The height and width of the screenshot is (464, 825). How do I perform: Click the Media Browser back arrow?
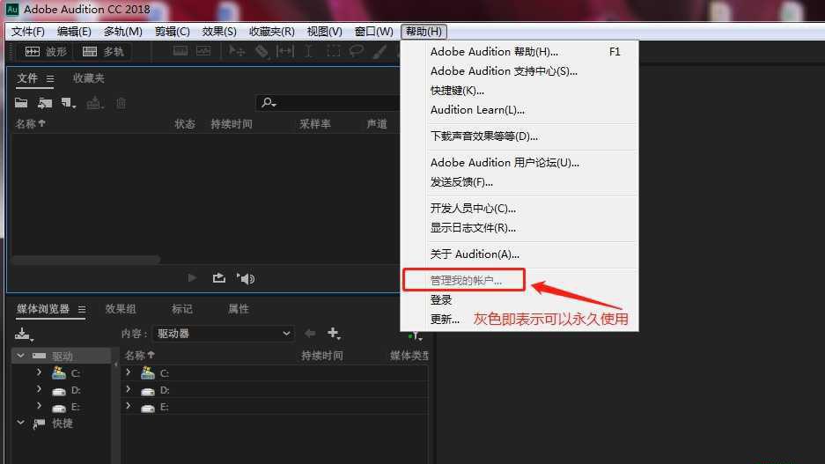310,333
